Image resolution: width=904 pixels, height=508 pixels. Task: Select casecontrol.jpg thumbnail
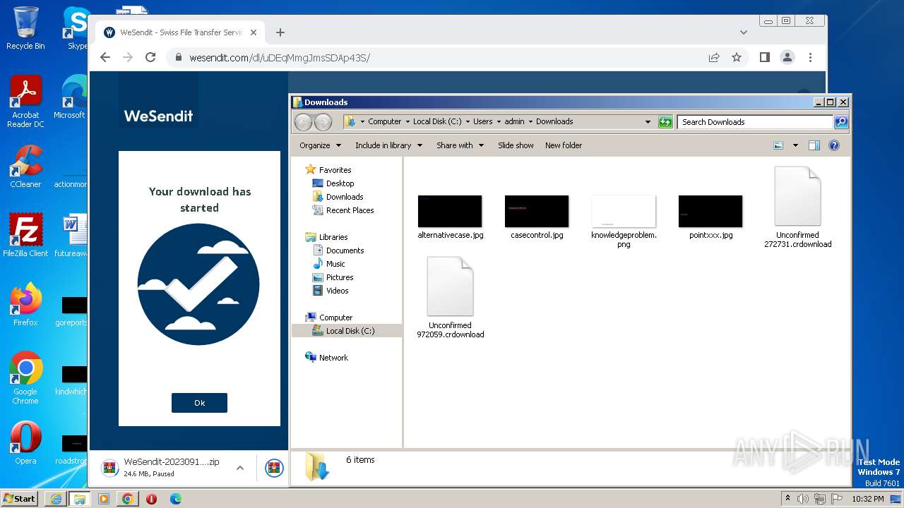(x=537, y=212)
